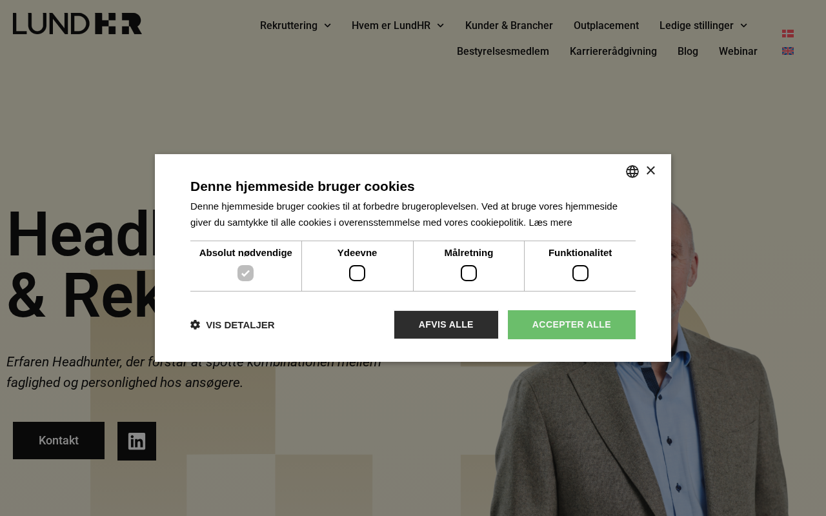Click the LundHR logo
This screenshot has height=516, width=826.
[77, 24]
